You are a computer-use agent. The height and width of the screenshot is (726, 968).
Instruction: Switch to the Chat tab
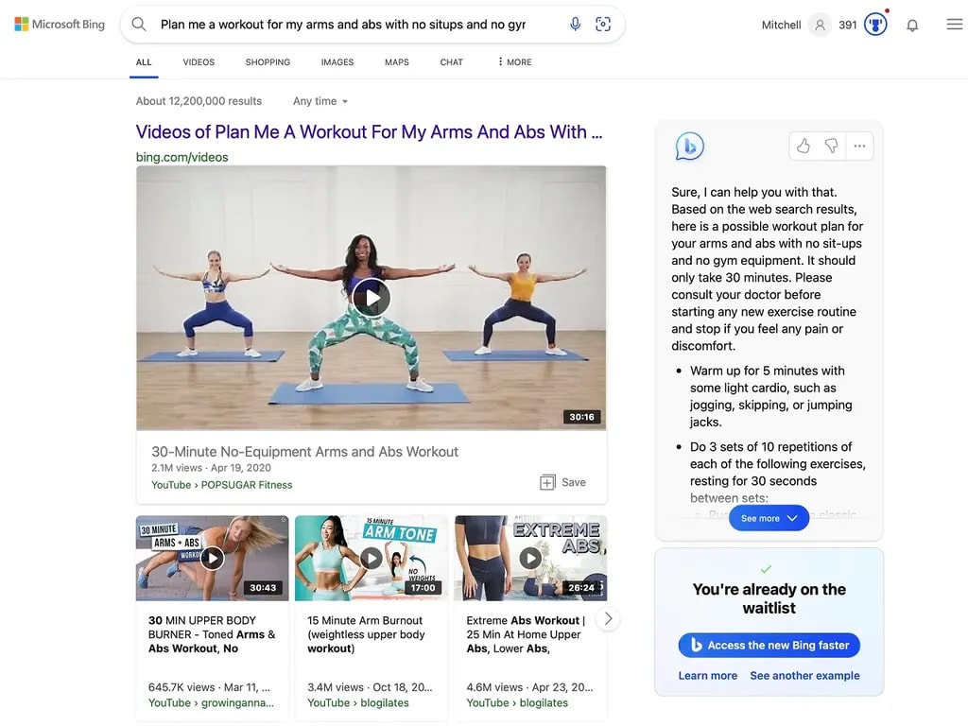point(451,62)
